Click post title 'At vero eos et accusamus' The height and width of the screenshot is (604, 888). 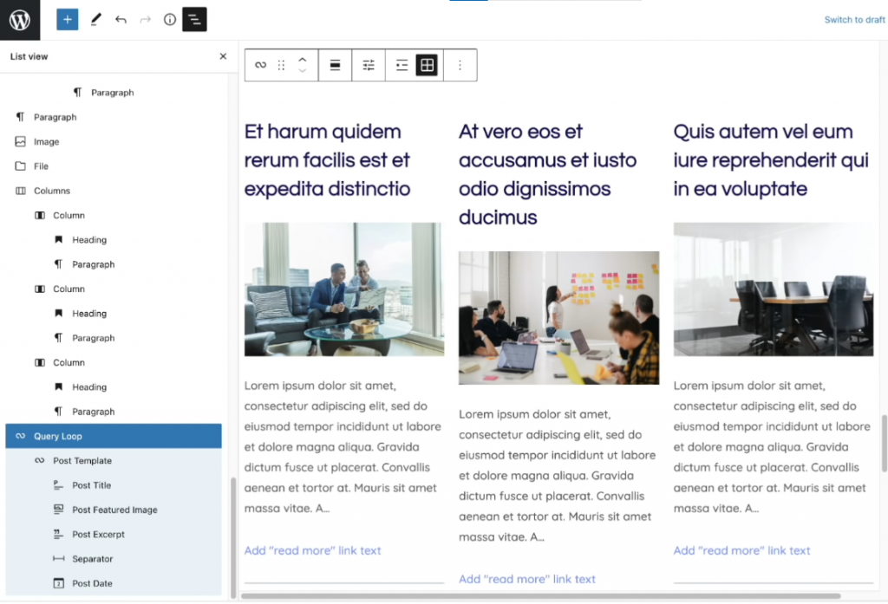548,174
